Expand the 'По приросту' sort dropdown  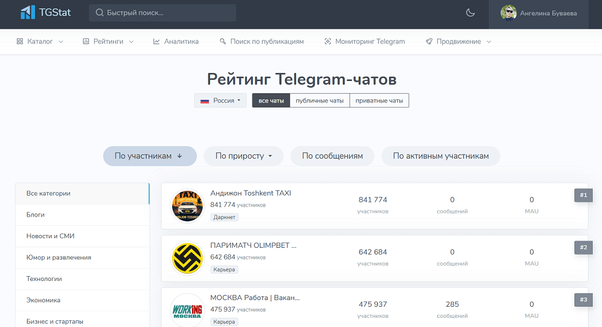click(243, 156)
